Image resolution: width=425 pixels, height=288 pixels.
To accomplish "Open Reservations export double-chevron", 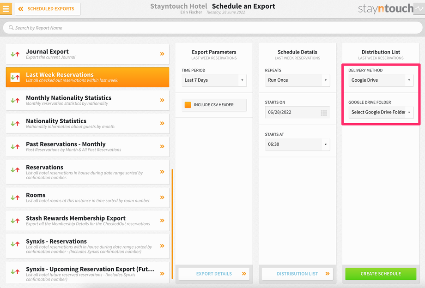I will point(162,172).
